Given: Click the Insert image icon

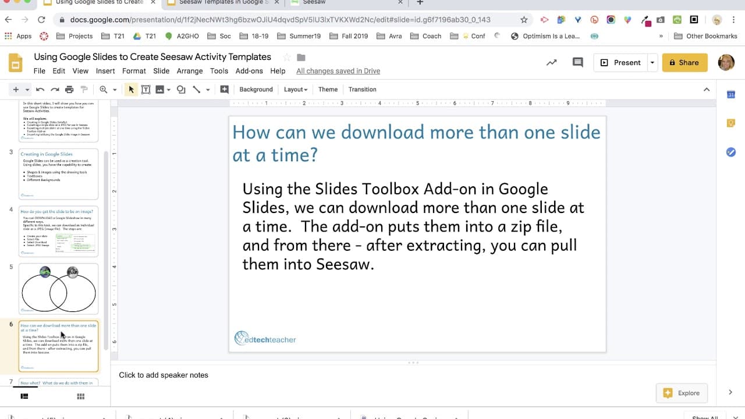Looking at the screenshot, I should tap(159, 90).
